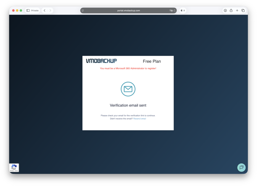Open the page menu in address bar

point(83,11)
